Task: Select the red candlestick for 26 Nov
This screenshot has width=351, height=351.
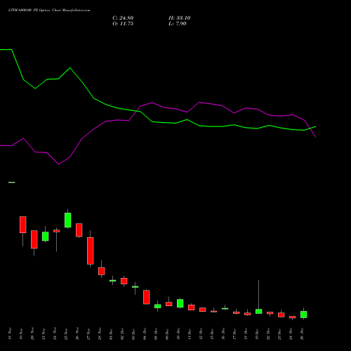Action: coord(79,230)
